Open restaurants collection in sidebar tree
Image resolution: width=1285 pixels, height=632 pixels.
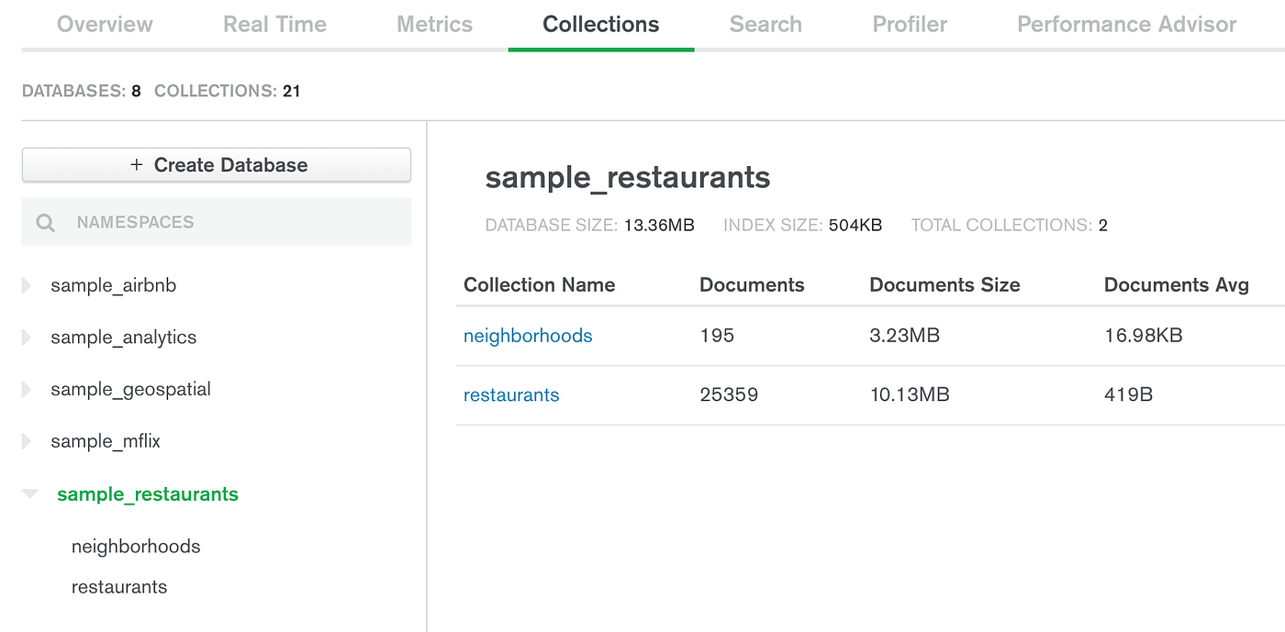tap(119, 587)
